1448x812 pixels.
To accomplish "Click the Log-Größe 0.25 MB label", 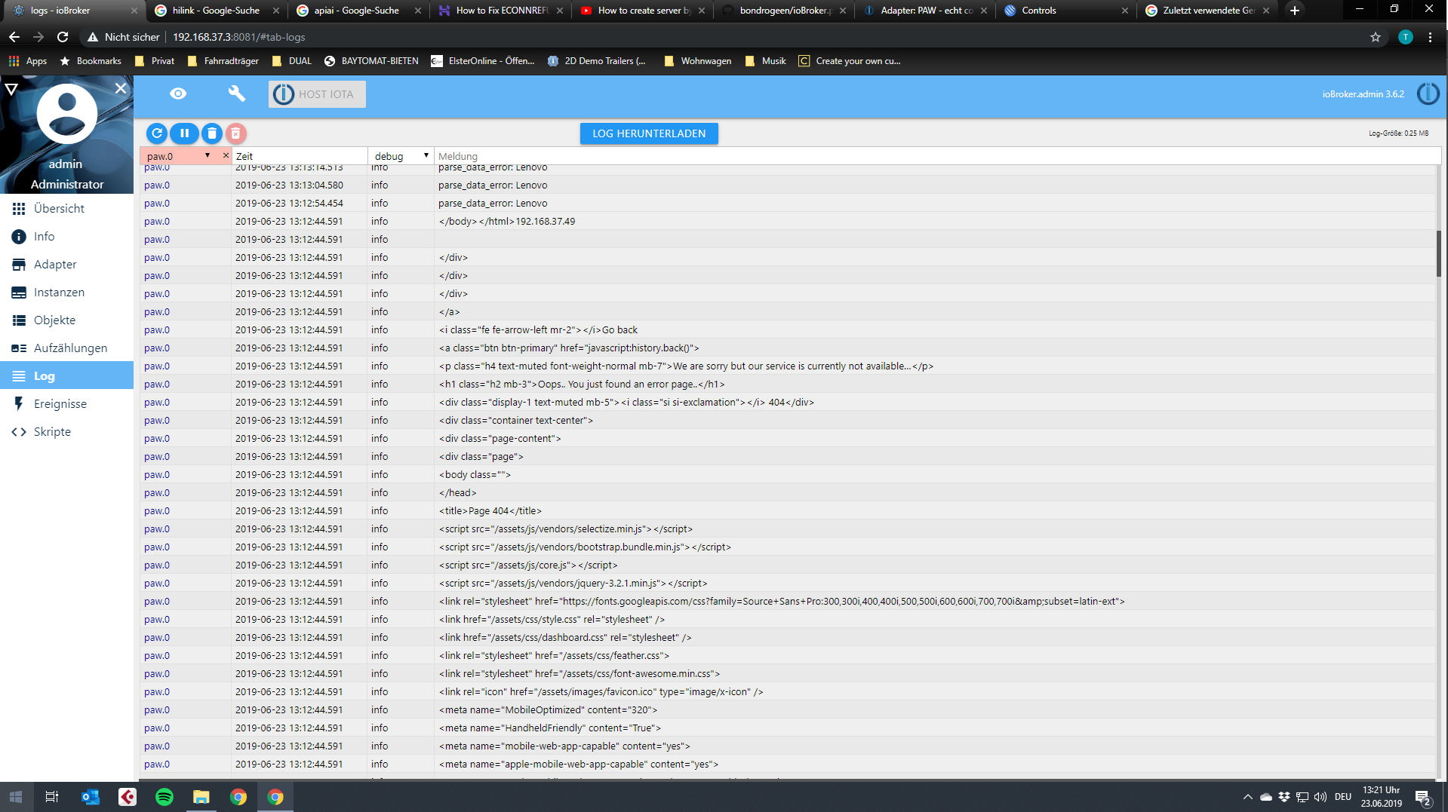I will coord(1398,133).
